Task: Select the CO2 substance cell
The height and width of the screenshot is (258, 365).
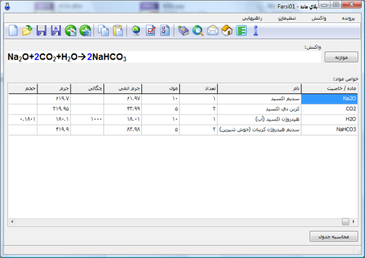Action: tap(329, 109)
